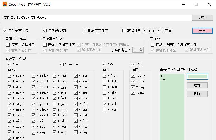Viewport: 216px width, 140px height.
Task: Click the pink 开始 start button
Action: point(202,30)
